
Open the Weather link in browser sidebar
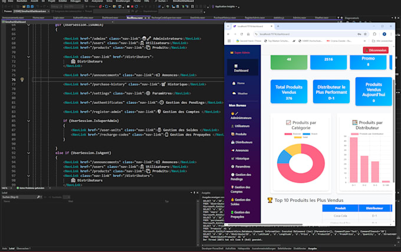coord(240,93)
